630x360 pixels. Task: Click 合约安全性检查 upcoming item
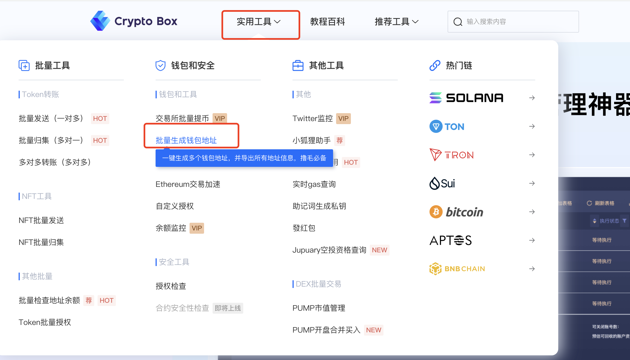click(x=182, y=308)
